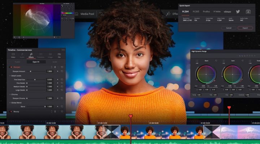Switch to the Video tab in inspector
The width and height of the screenshot is (260, 144).
tap(13, 55)
